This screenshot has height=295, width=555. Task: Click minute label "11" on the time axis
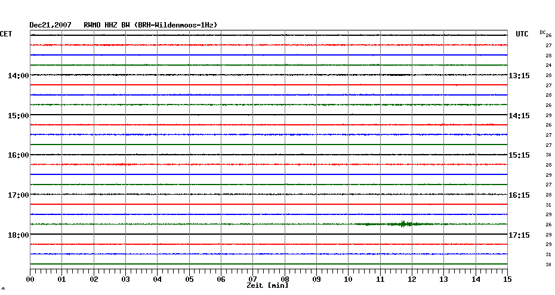380,279
